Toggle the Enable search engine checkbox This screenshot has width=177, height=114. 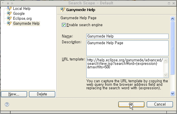(x=64, y=25)
